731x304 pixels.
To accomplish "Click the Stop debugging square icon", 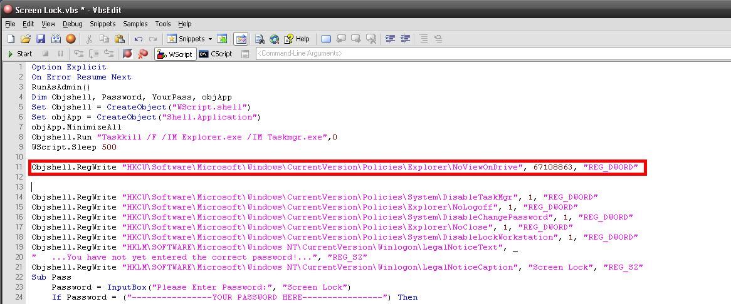I will [x=45, y=54].
